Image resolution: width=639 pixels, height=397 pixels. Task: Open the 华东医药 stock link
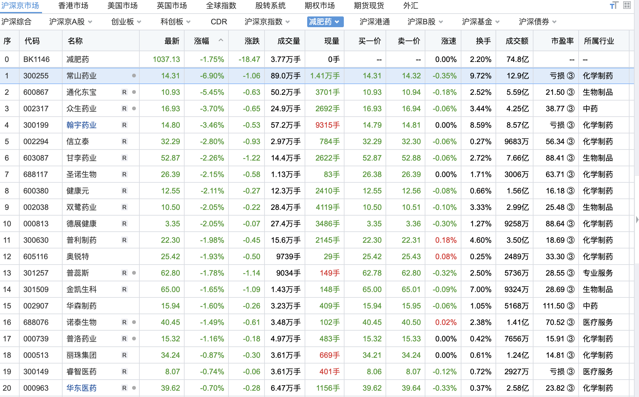(x=81, y=388)
